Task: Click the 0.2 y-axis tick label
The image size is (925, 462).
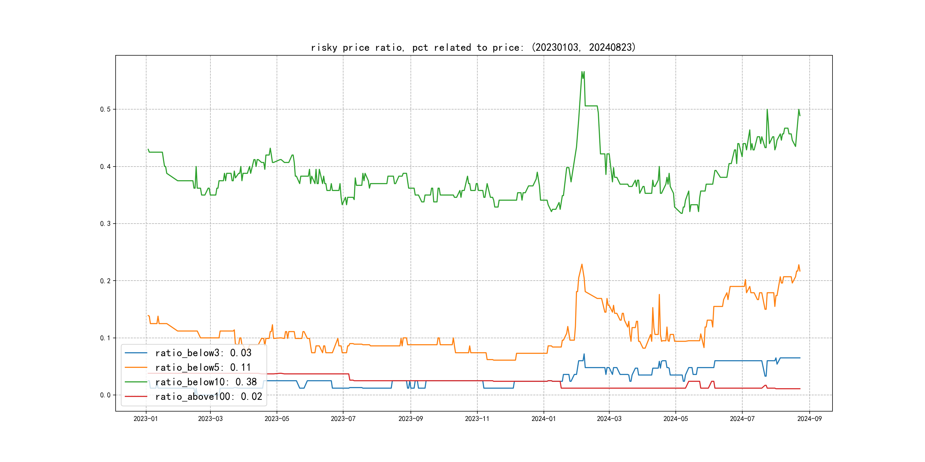Action: pos(105,281)
